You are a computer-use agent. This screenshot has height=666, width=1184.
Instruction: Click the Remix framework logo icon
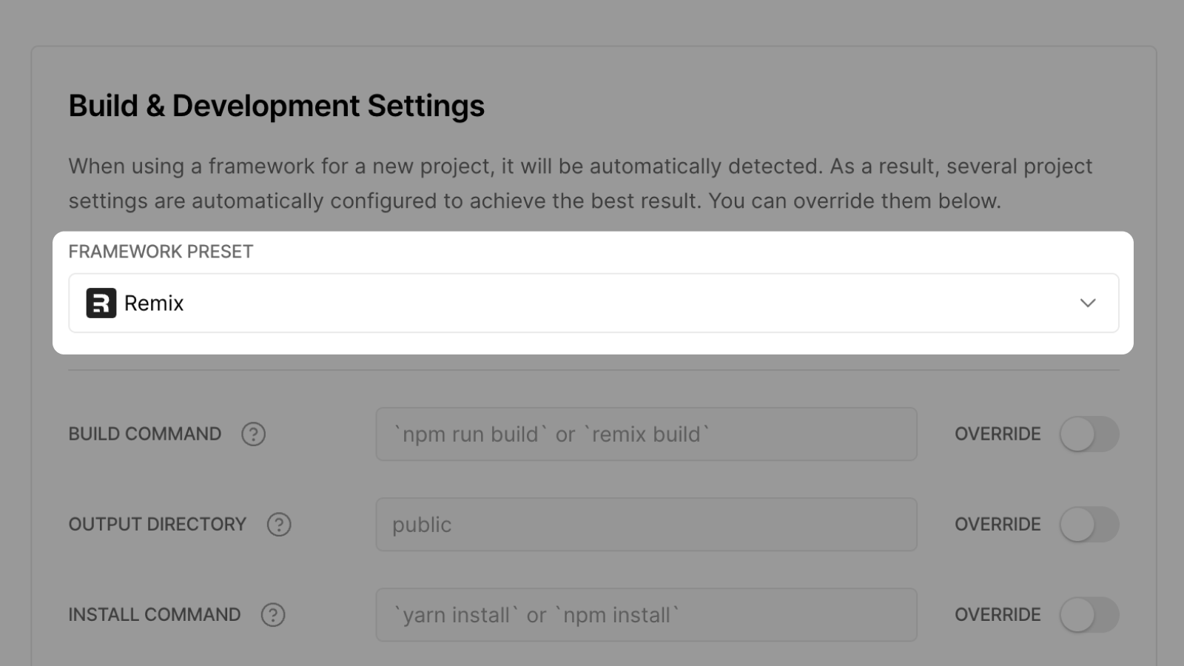[102, 303]
